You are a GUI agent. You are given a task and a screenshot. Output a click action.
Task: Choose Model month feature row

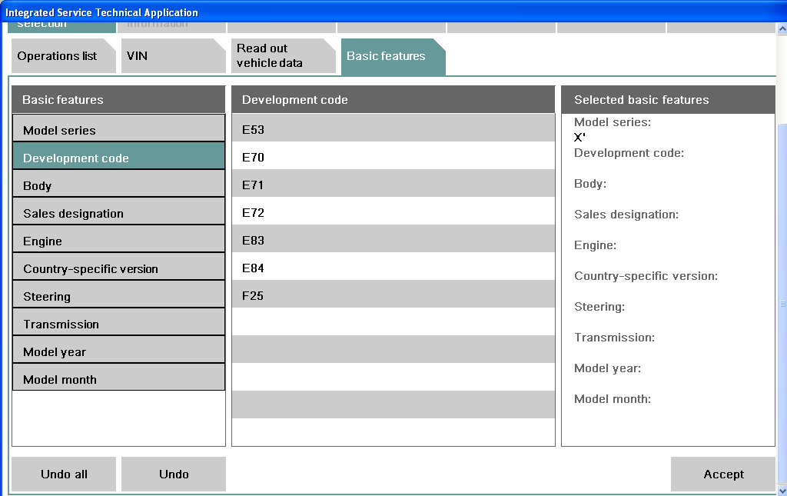[118, 377]
